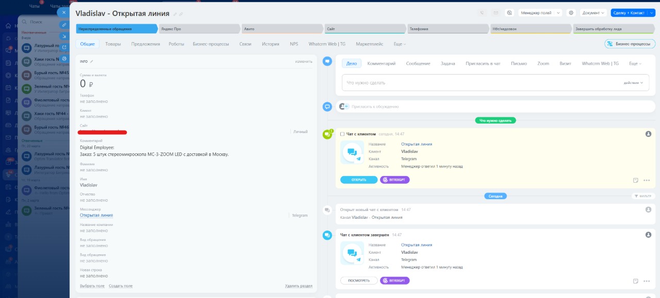The height and width of the screenshot is (298, 660).
Task: Click the chat history icon beside Менеджер полей
Action: pyautogui.click(x=509, y=13)
